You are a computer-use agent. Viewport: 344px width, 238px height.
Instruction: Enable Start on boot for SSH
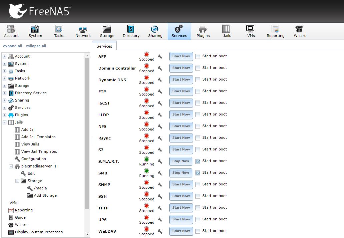(x=198, y=196)
